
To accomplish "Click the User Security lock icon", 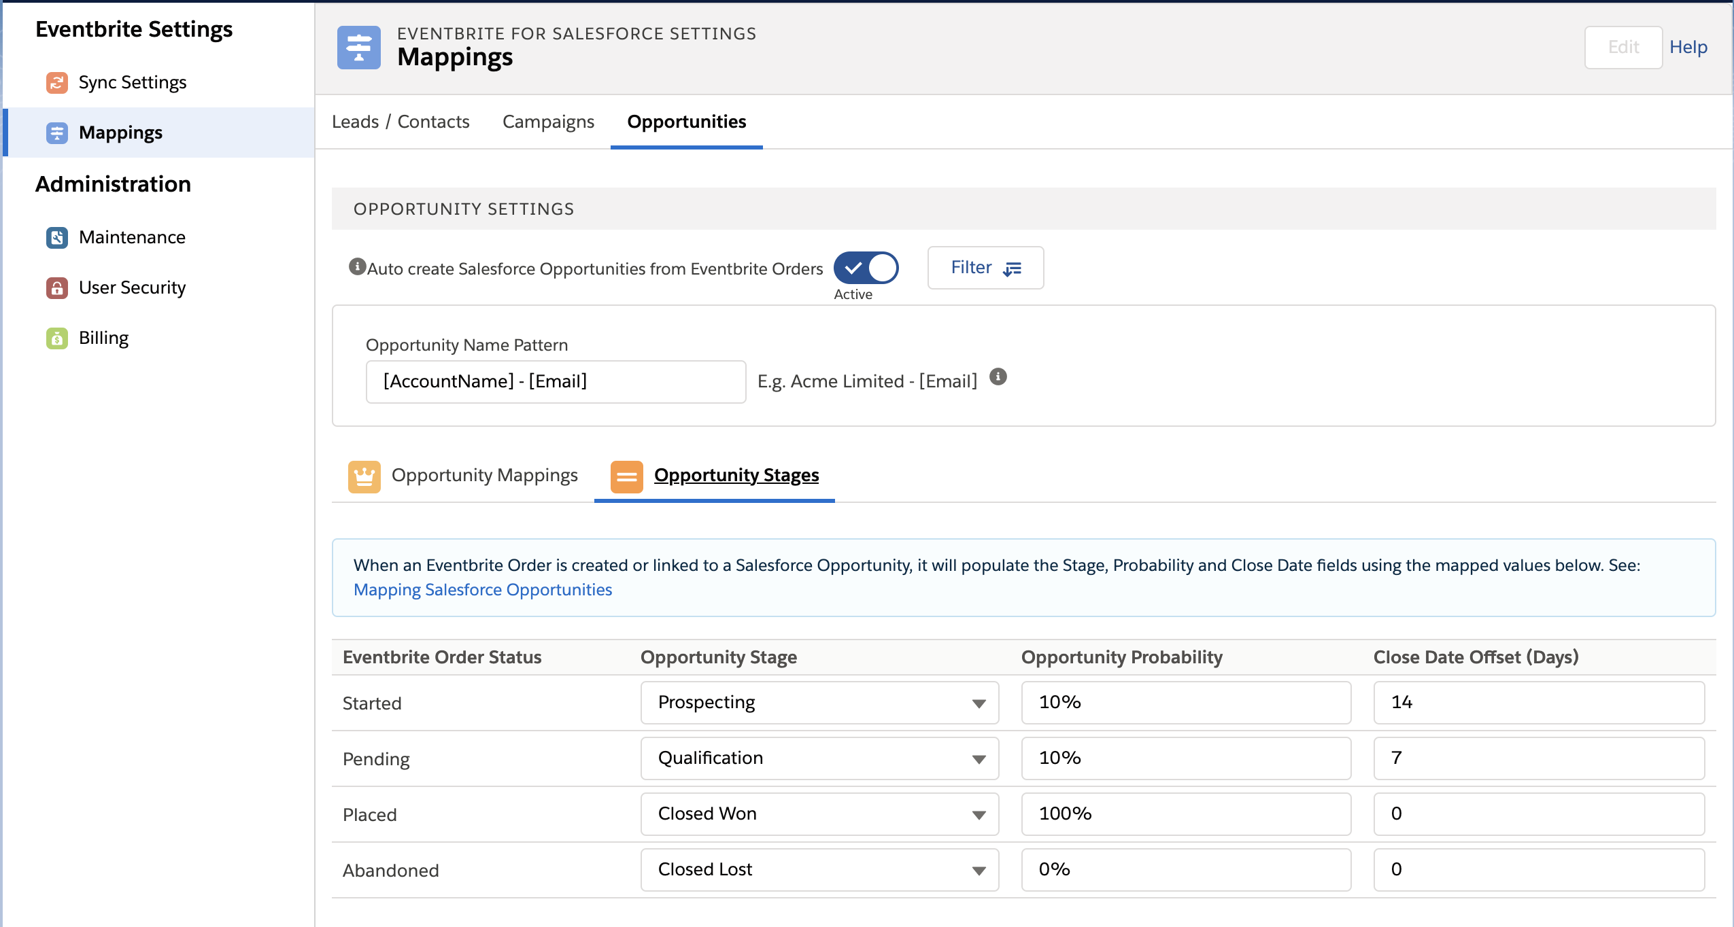I will 57,288.
